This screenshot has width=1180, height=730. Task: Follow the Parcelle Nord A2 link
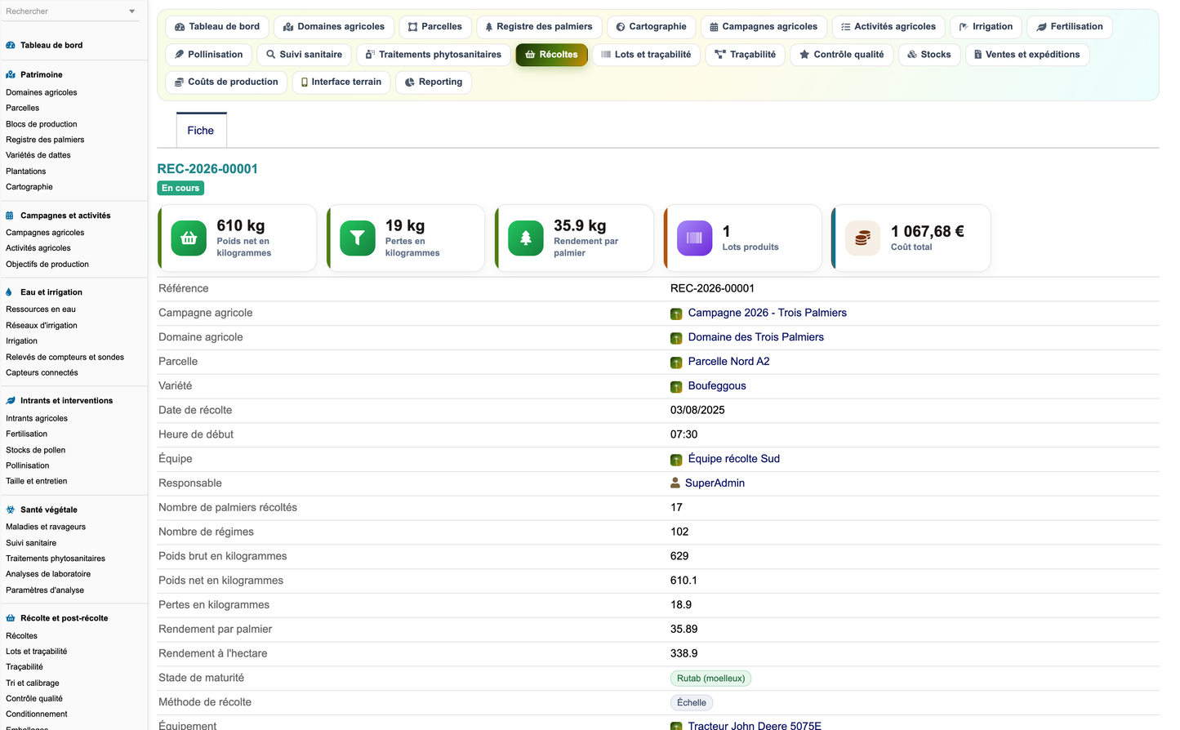pyautogui.click(x=729, y=362)
